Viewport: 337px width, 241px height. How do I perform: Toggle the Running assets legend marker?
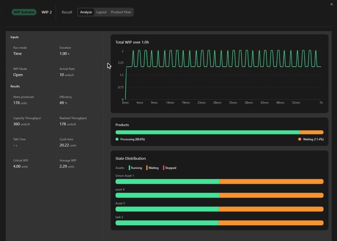click(129, 168)
